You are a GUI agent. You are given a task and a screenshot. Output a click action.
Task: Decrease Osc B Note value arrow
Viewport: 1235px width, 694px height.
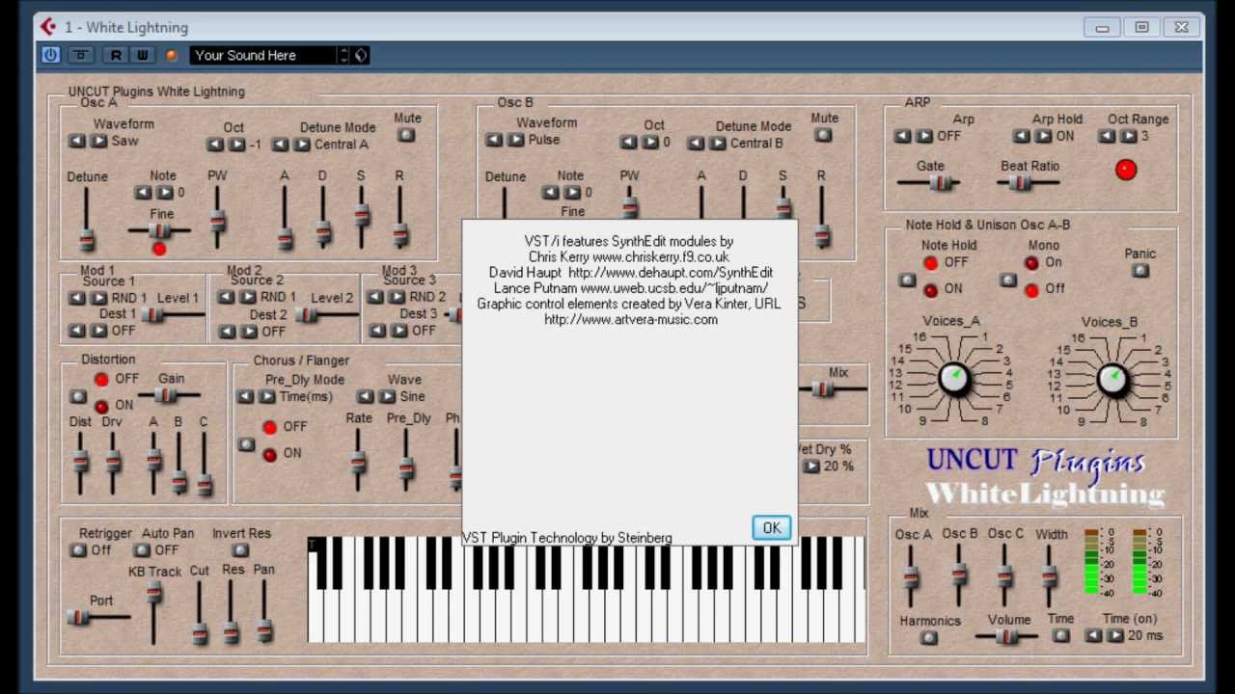[550, 192]
